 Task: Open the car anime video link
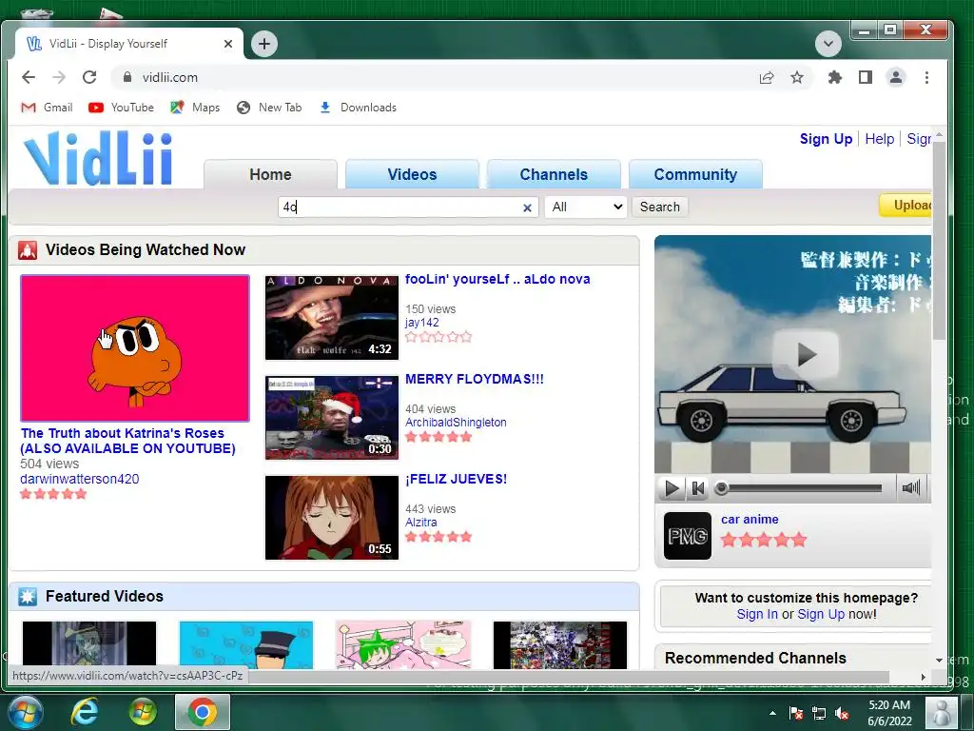click(750, 519)
